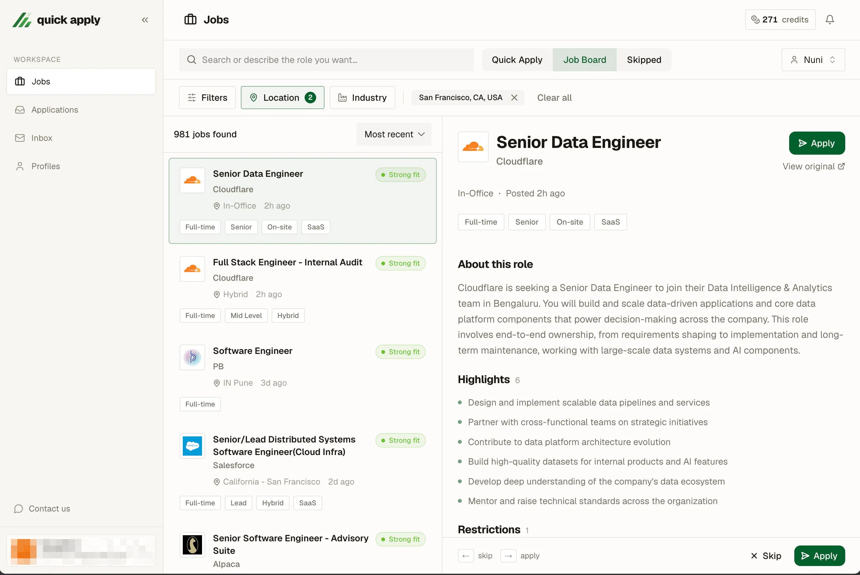Click the 'IN Pune' location text

pyautogui.click(x=238, y=383)
